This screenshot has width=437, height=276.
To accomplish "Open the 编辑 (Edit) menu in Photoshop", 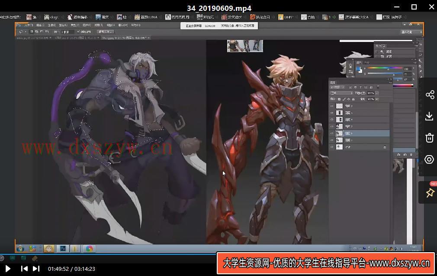I will 40,25.
